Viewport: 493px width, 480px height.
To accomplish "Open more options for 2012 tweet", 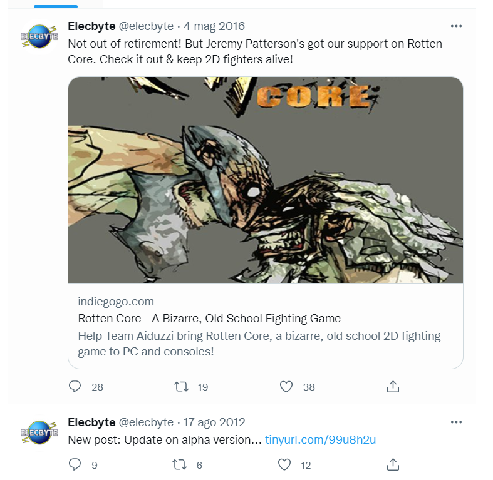I will (x=456, y=422).
